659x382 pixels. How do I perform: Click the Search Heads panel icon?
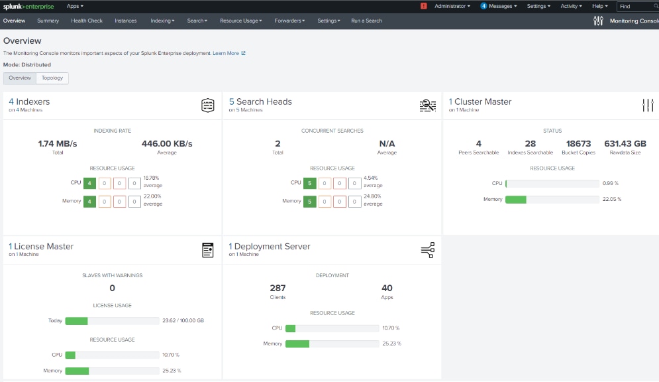[x=428, y=105]
